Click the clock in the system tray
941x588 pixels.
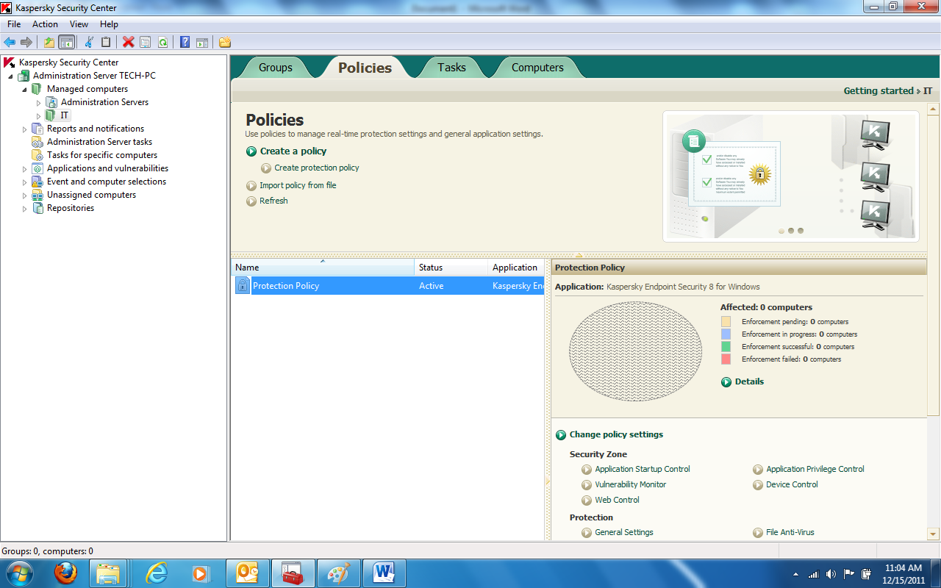pyautogui.click(x=904, y=574)
